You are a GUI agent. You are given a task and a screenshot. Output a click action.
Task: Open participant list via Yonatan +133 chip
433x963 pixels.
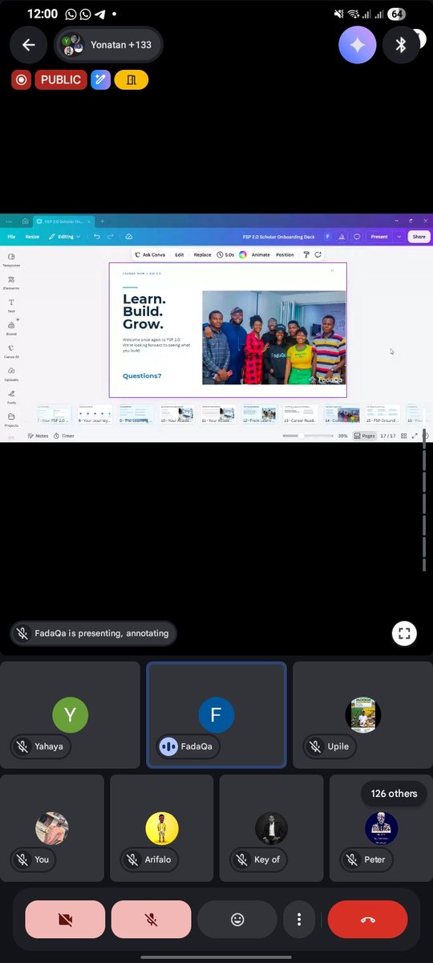108,45
